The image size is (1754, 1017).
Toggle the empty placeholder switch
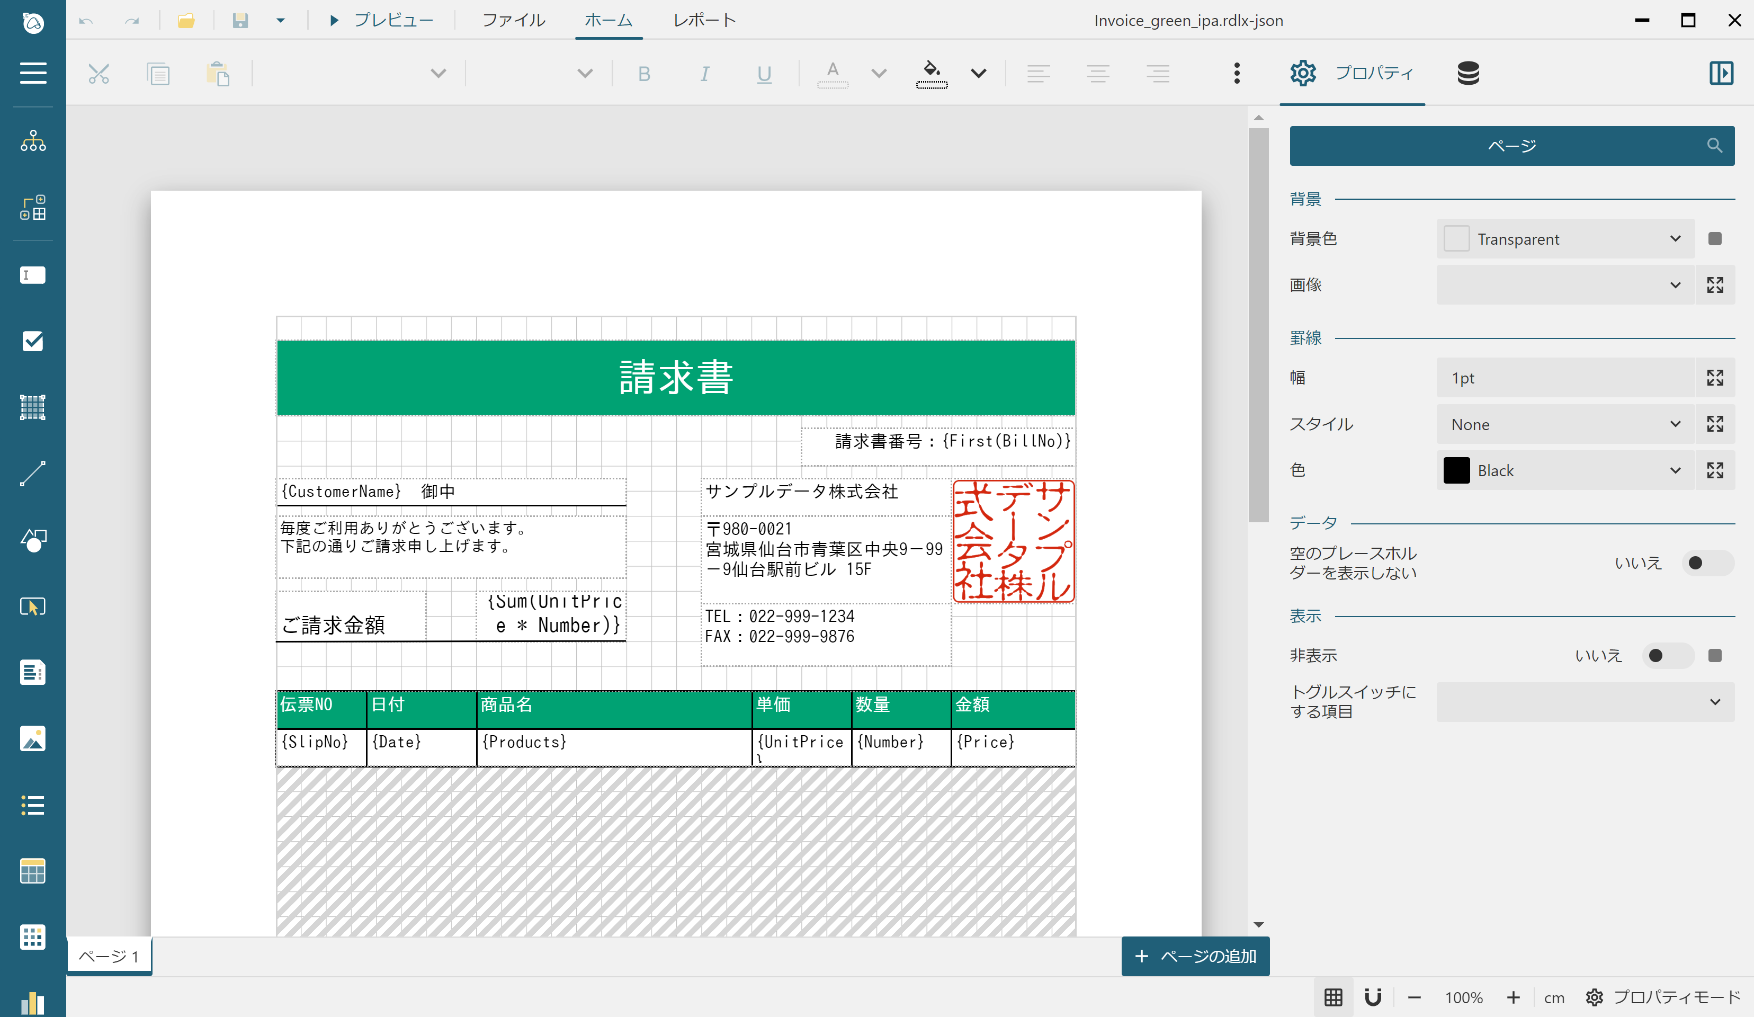(1707, 563)
